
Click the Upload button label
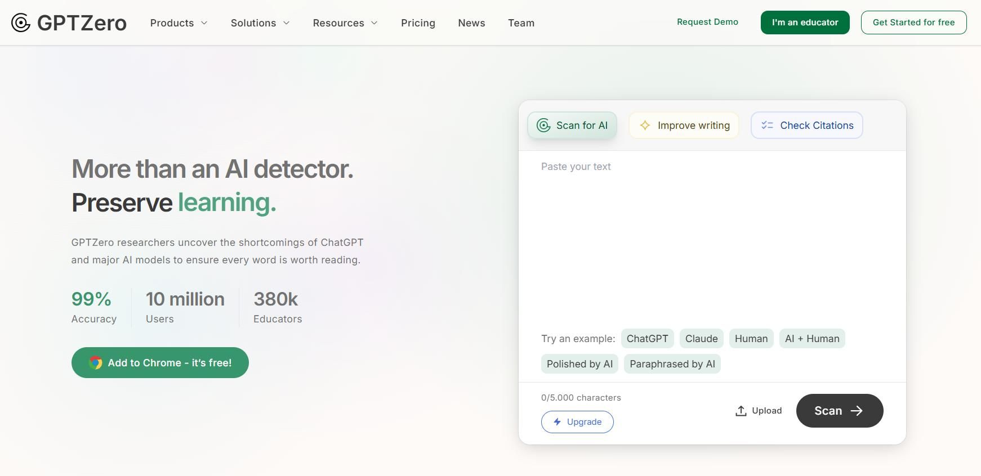tap(766, 411)
